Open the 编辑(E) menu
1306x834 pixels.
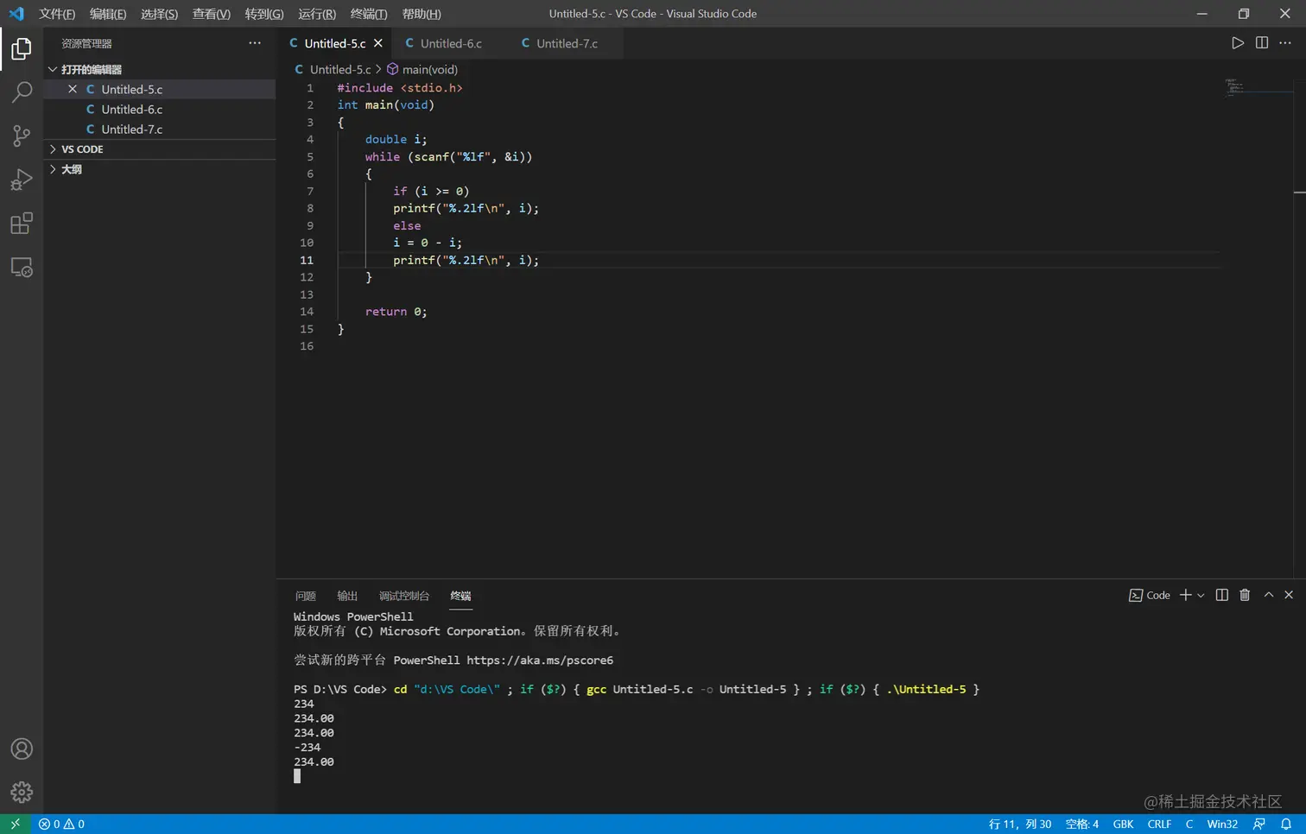click(108, 14)
